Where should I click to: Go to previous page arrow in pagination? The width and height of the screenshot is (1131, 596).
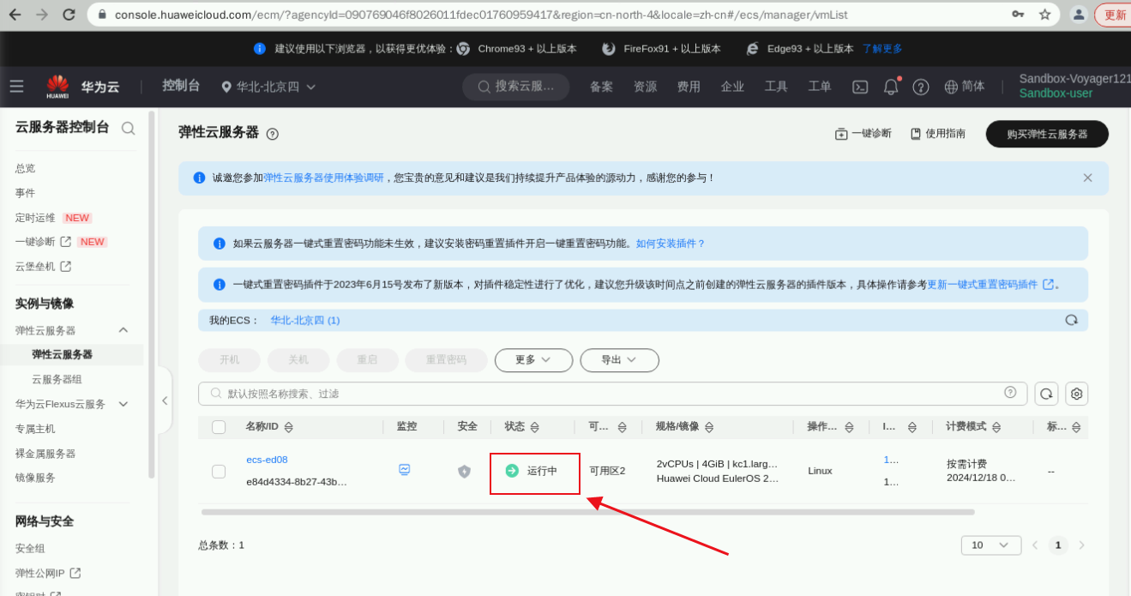pyautogui.click(x=1035, y=545)
